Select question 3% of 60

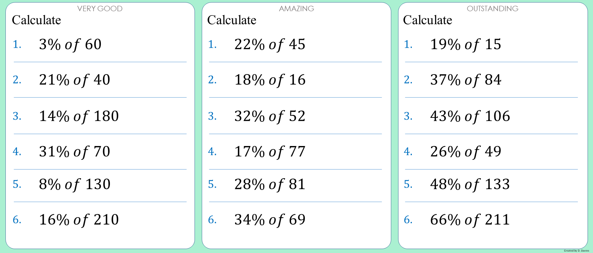[70, 44]
